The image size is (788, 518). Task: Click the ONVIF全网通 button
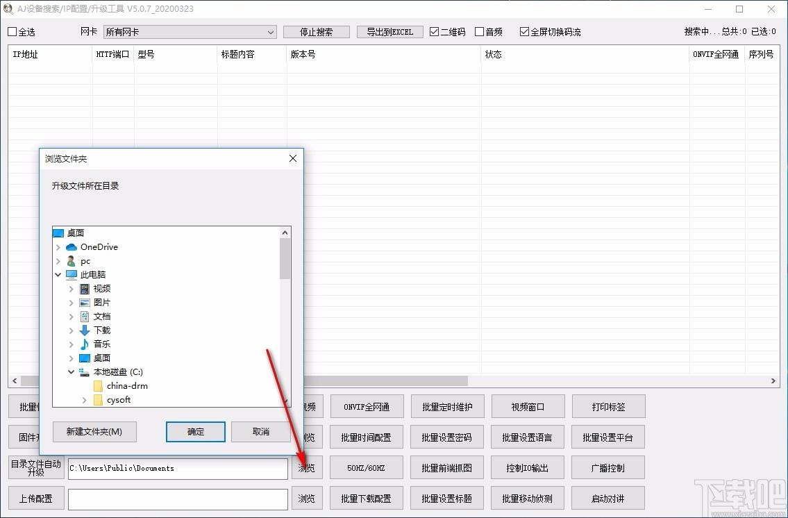(367, 406)
